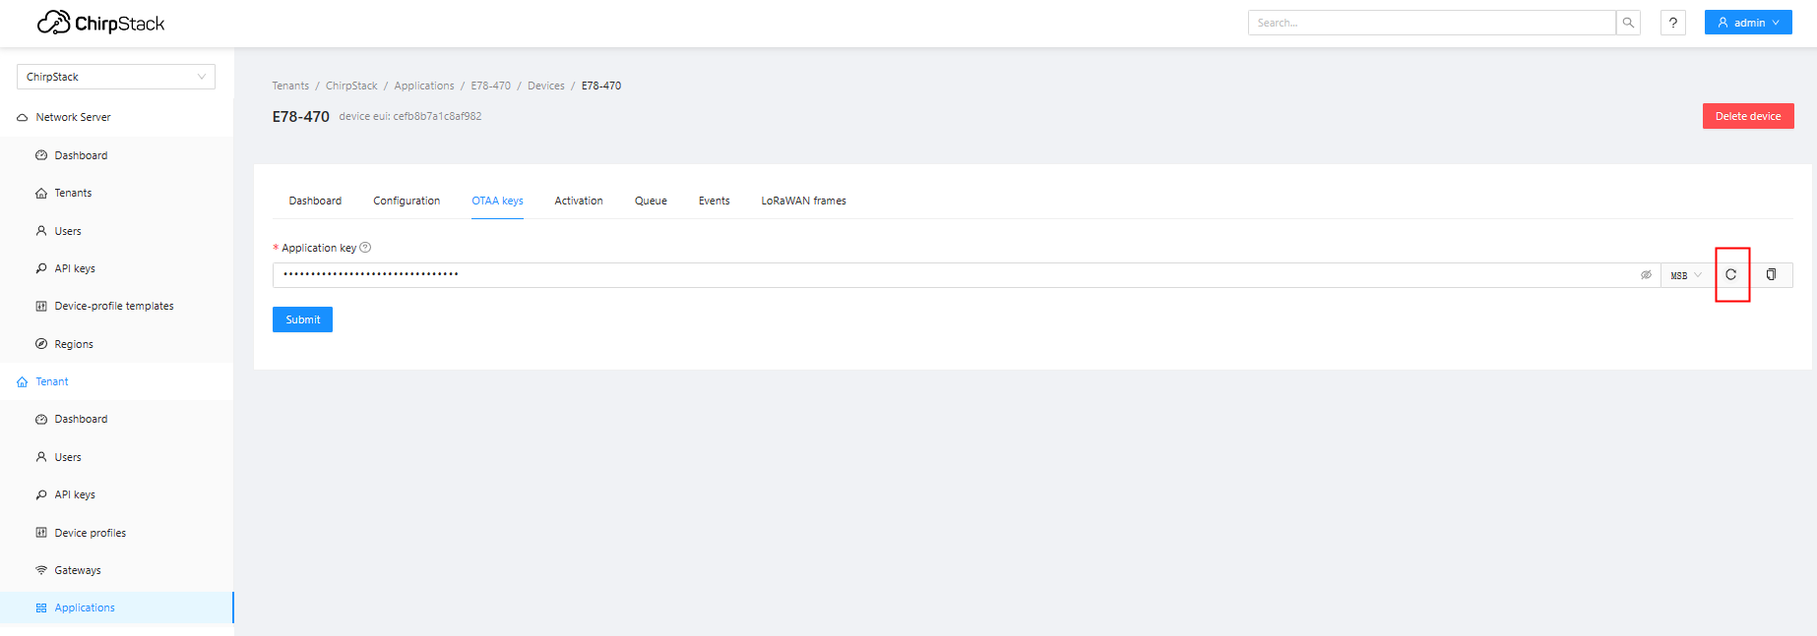Switch to the Configuration tab
This screenshot has height=636, width=1817.
point(407,201)
